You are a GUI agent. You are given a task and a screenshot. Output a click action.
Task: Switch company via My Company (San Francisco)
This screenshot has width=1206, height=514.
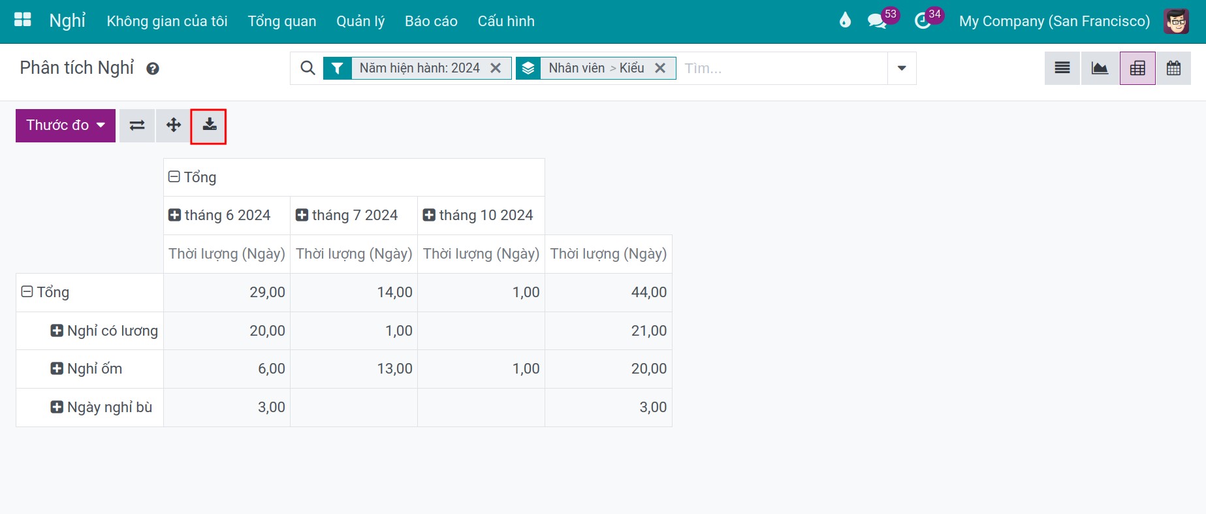1055,21
